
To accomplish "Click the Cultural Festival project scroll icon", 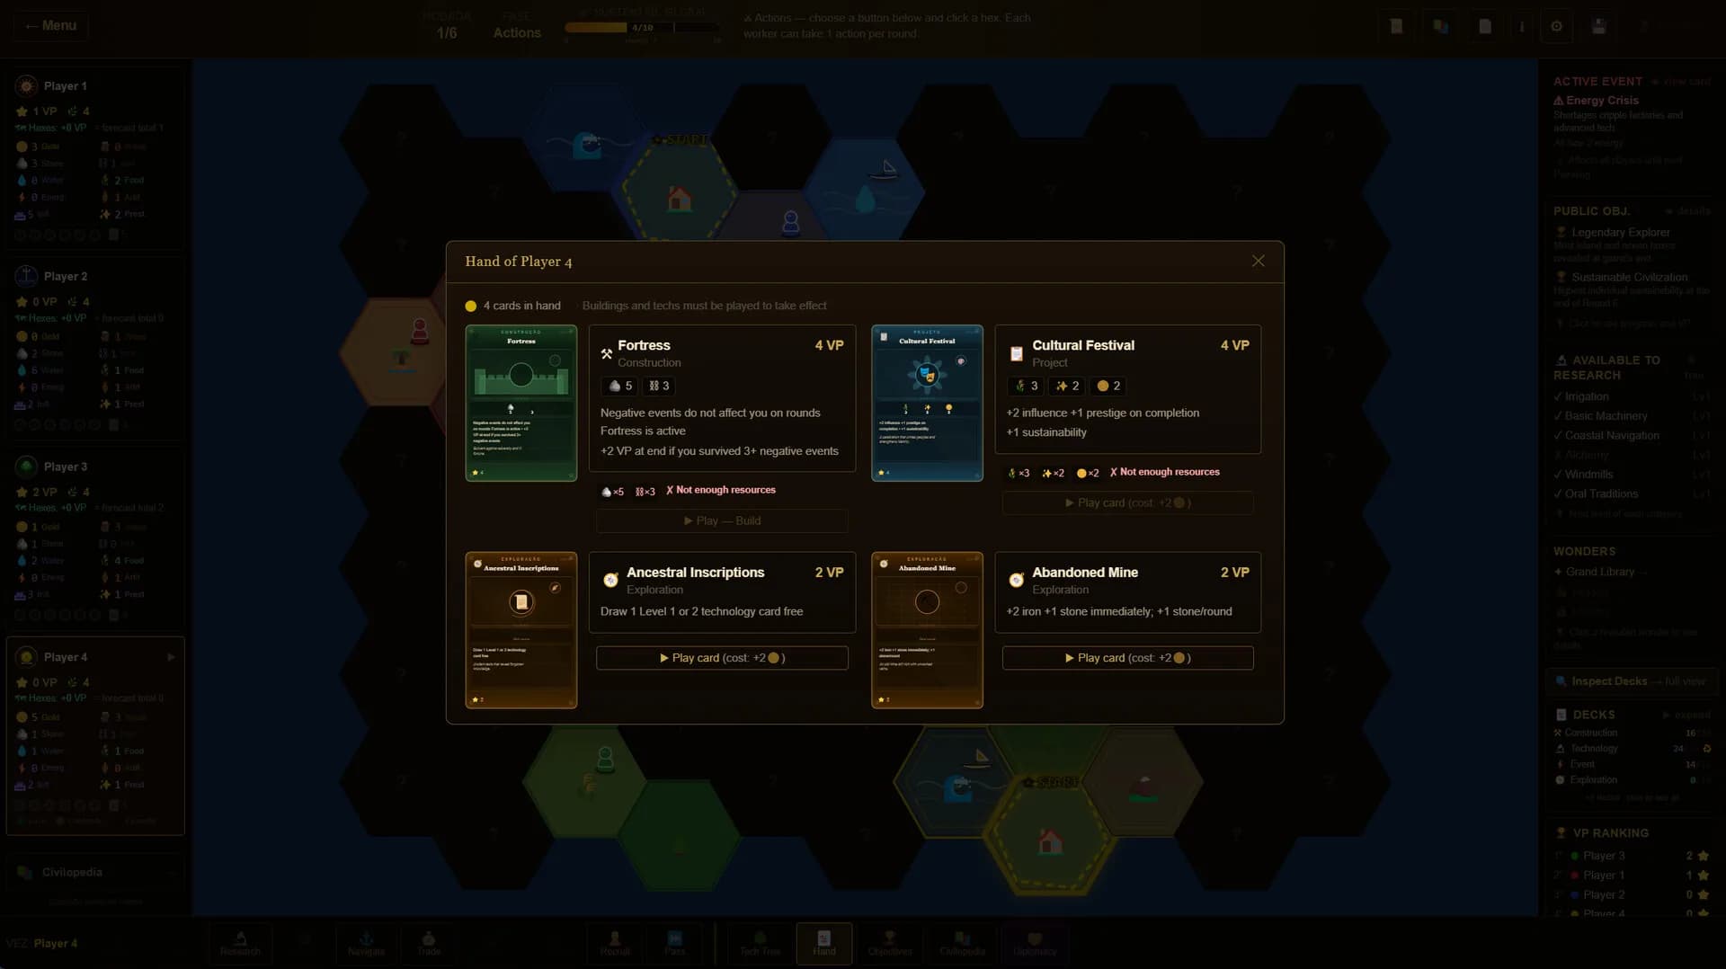I will tap(1016, 353).
